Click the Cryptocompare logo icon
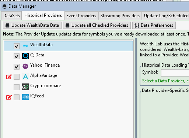This screenshot has height=138, width=189. (x=25, y=87)
